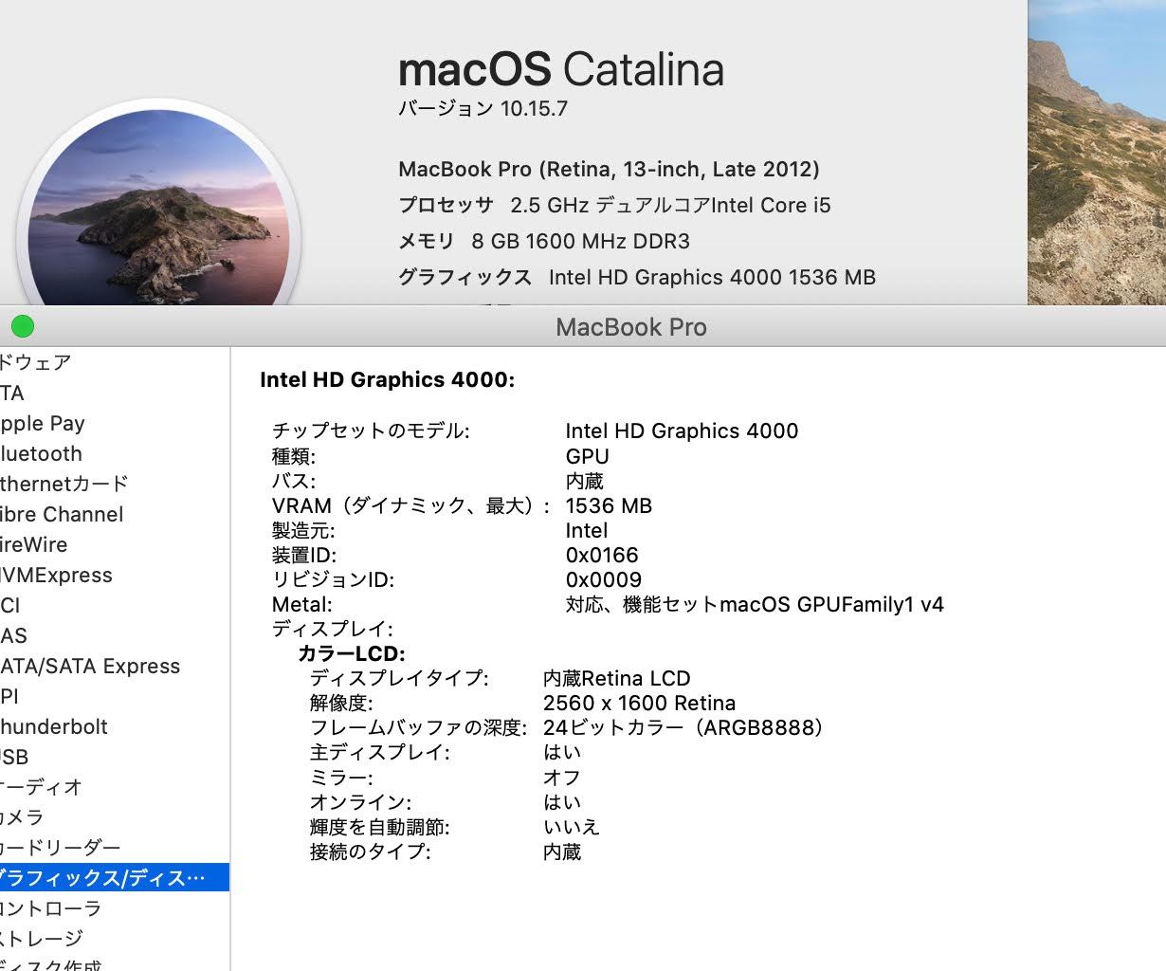Click the Intel HD Graphics 4000 heading
1166x971 pixels.
point(387,380)
